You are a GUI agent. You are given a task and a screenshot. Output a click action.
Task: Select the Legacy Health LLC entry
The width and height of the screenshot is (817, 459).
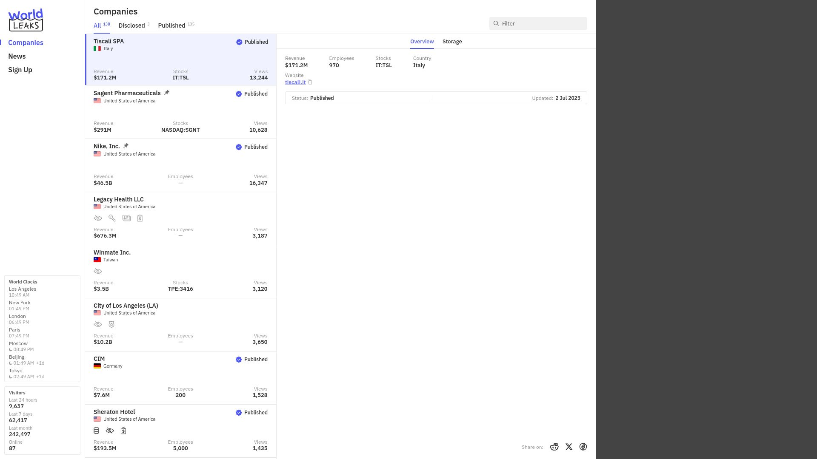(x=181, y=218)
